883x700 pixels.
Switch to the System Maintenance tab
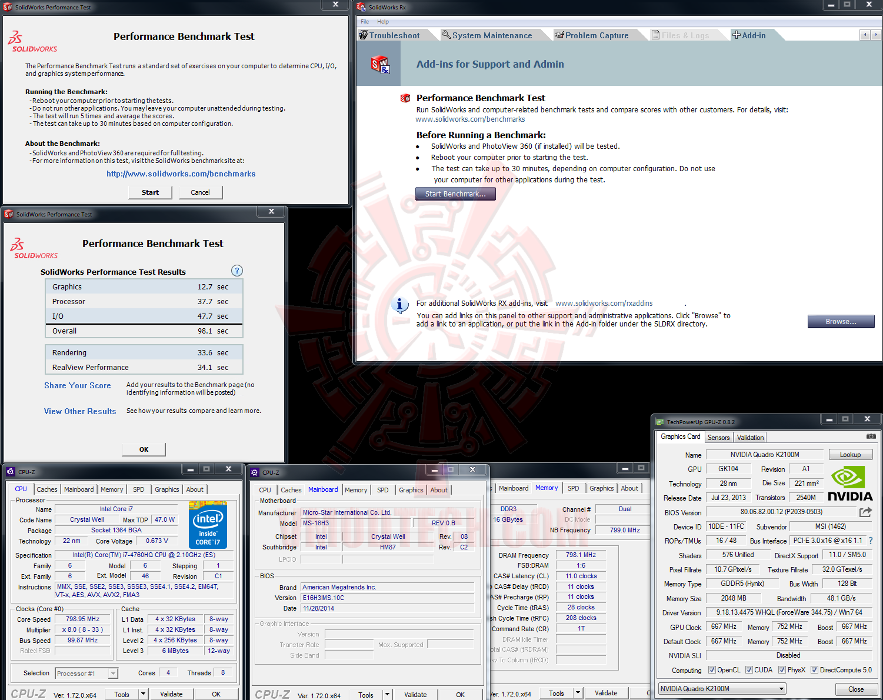point(492,35)
